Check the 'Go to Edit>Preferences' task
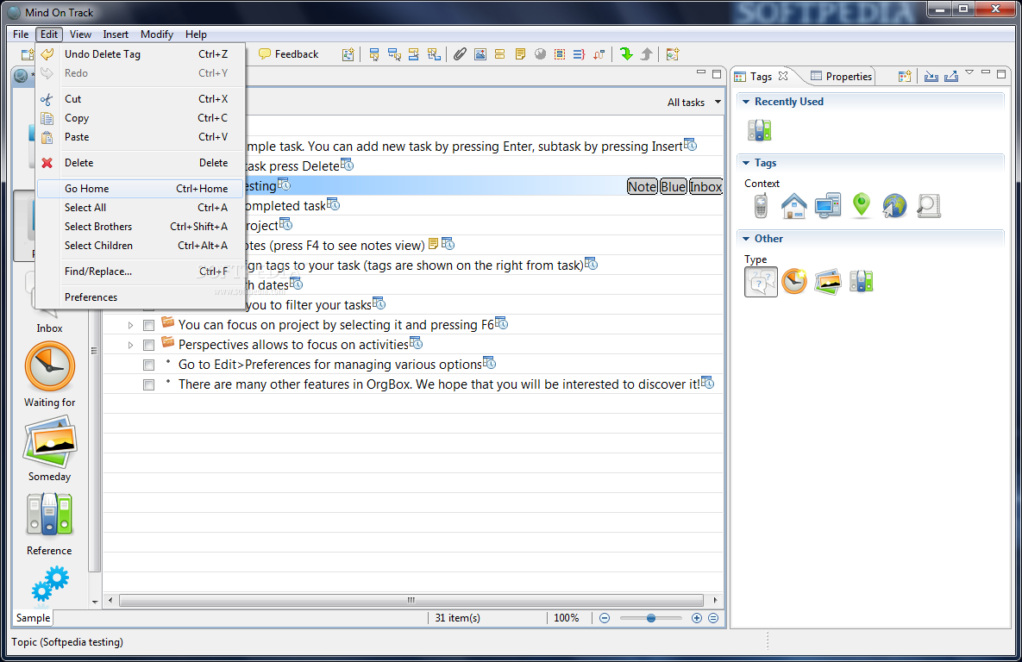 click(148, 365)
